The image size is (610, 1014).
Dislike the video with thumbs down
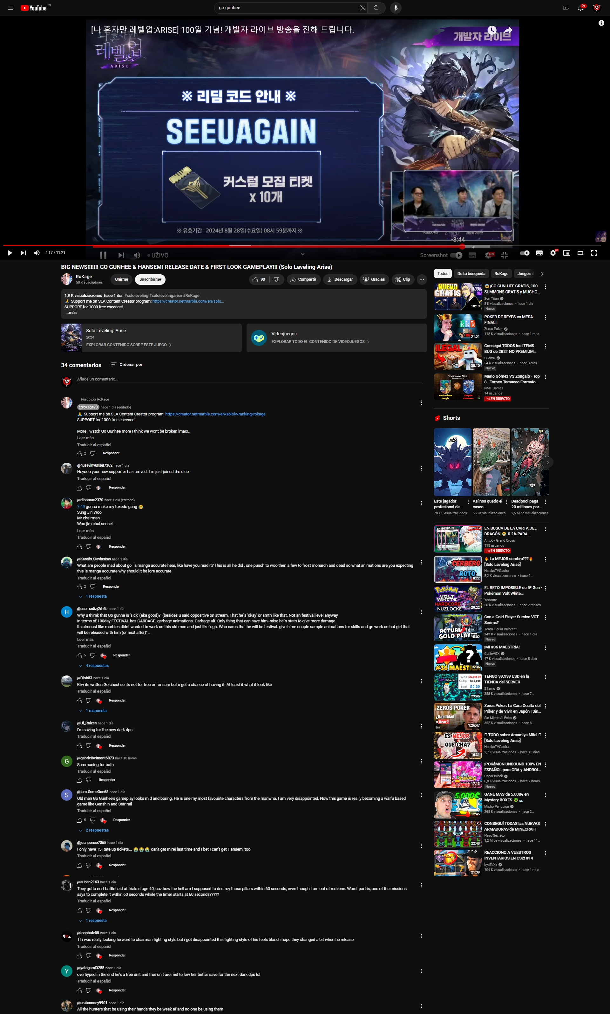276,280
